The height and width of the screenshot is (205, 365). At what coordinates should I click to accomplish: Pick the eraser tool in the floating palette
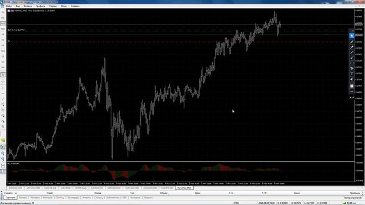352,79
